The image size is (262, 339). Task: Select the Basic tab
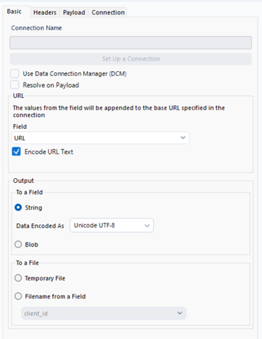(14, 11)
